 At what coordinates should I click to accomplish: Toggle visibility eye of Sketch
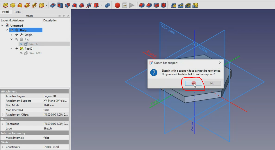[21, 44]
